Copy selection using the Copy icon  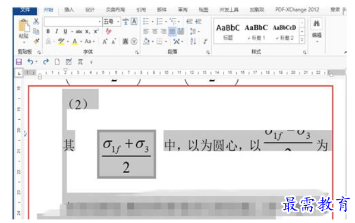(x=36, y=31)
